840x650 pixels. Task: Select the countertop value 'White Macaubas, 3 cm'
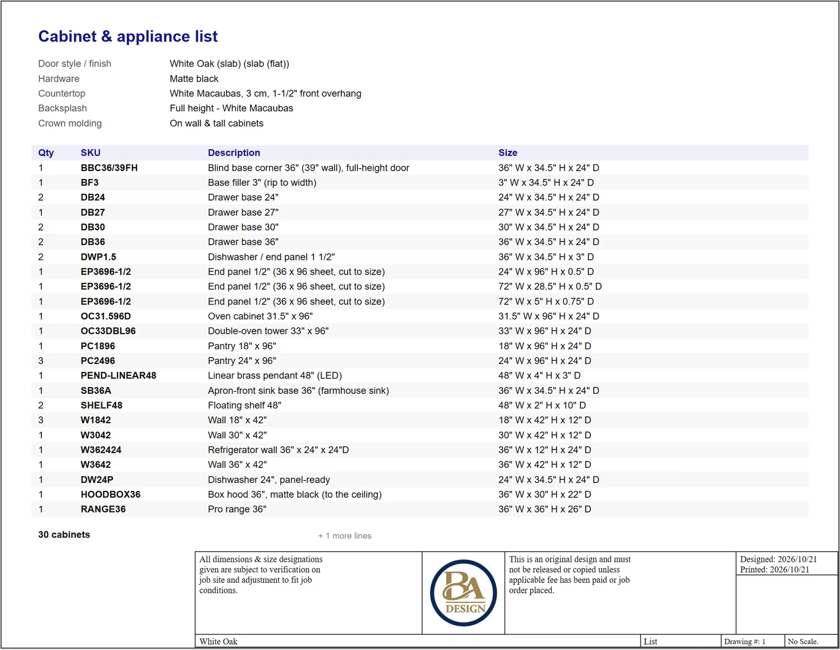tap(265, 93)
